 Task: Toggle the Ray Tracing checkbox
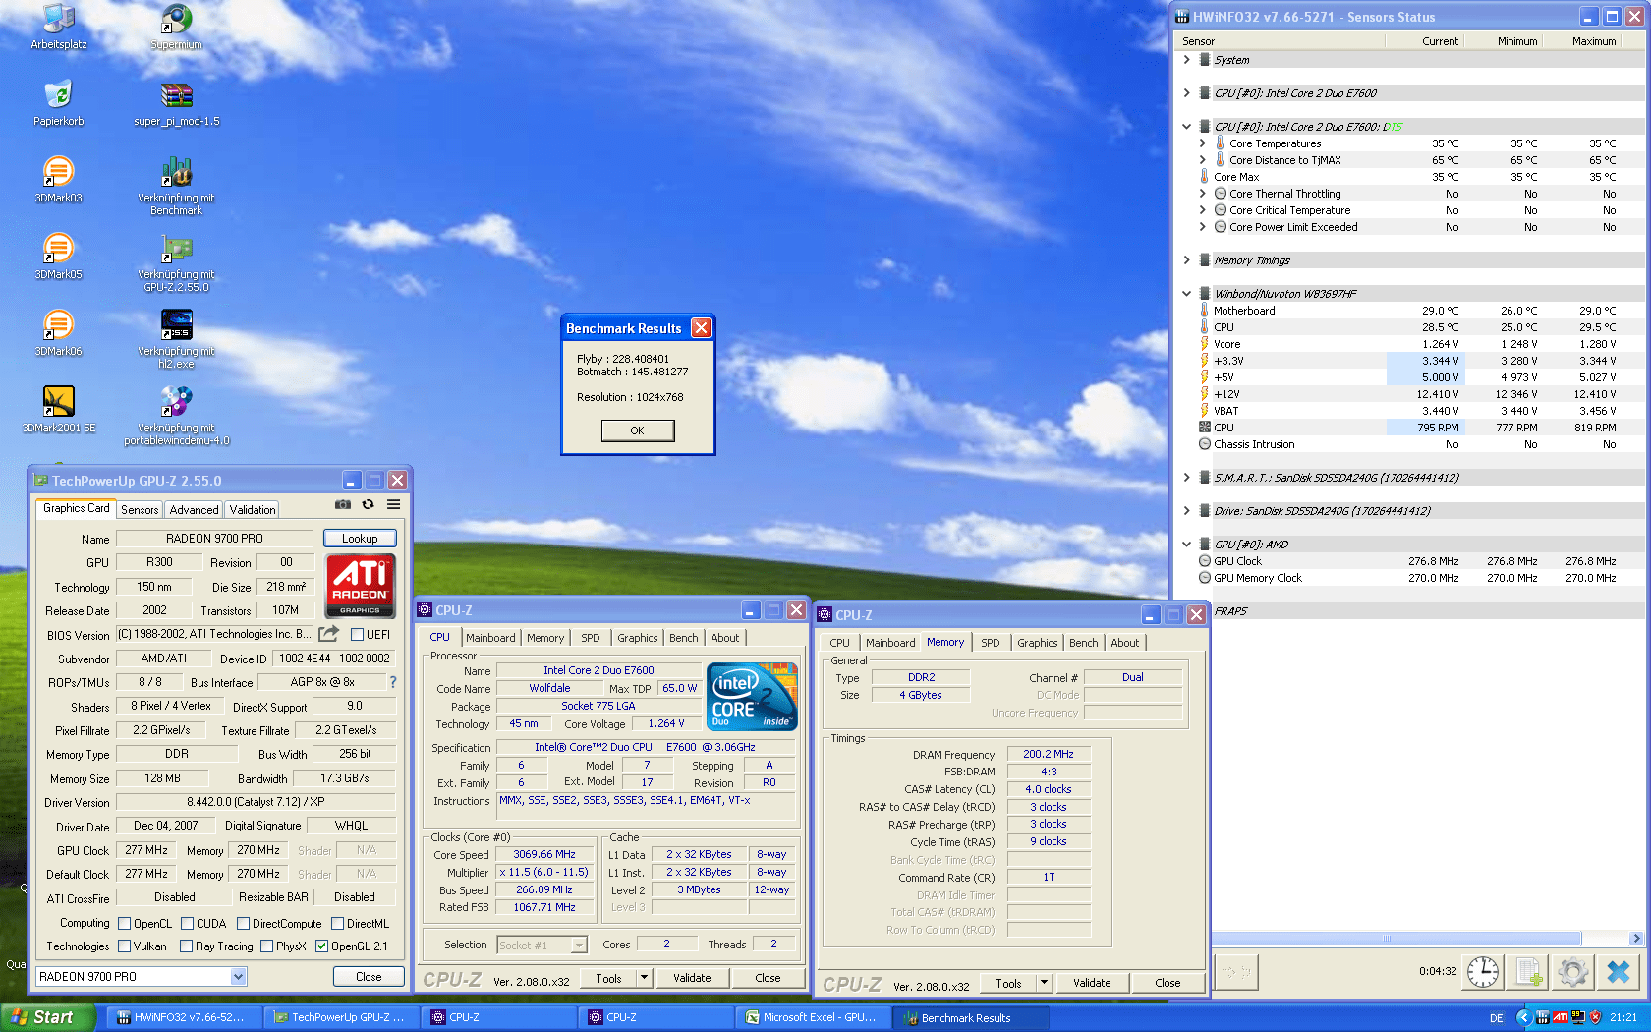click(186, 946)
